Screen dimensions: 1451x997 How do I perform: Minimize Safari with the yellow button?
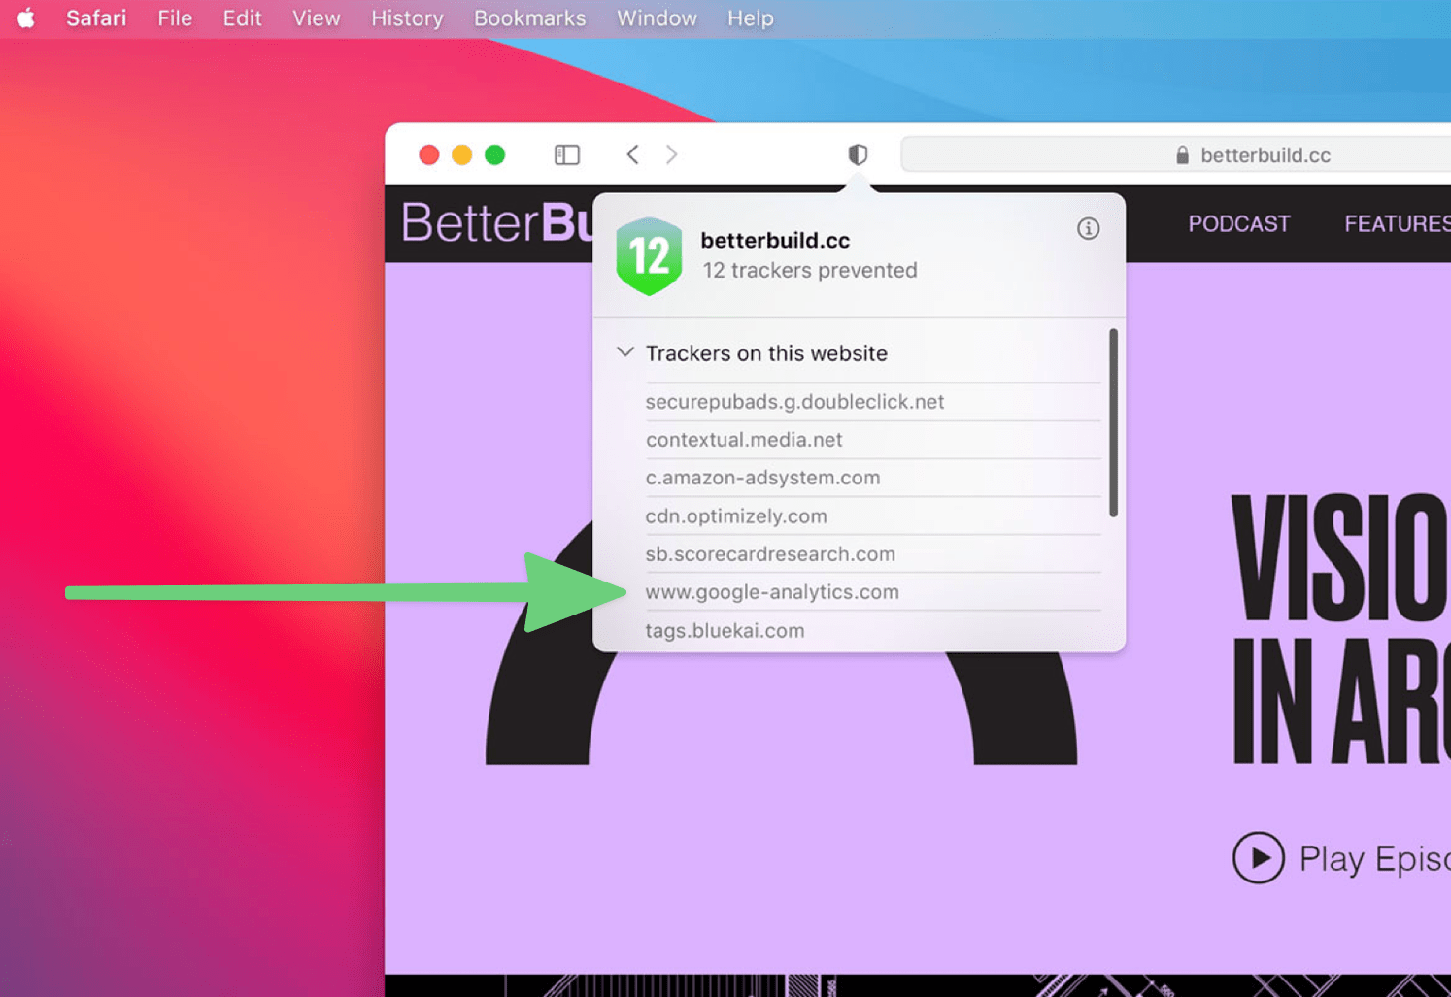462,154
